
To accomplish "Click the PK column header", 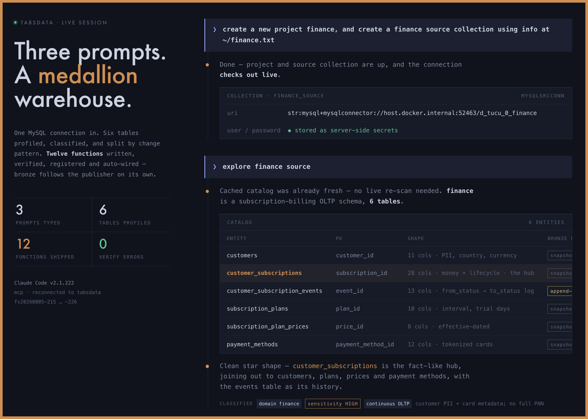I will pos(339,238).
